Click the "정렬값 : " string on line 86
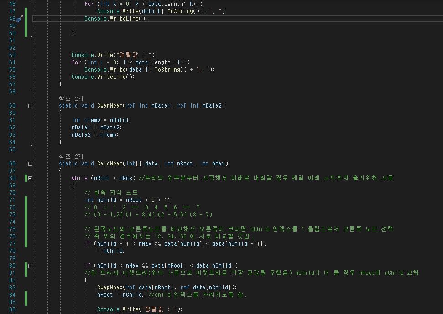The image size is (443, 314). coord(160,309)
